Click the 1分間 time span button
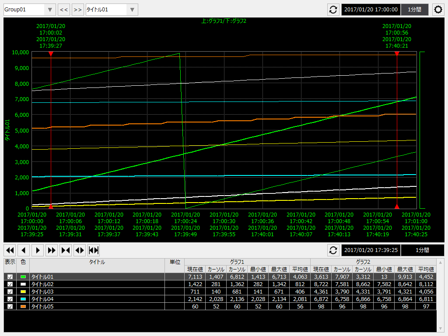The image size is (448, 336). point(414,9)
